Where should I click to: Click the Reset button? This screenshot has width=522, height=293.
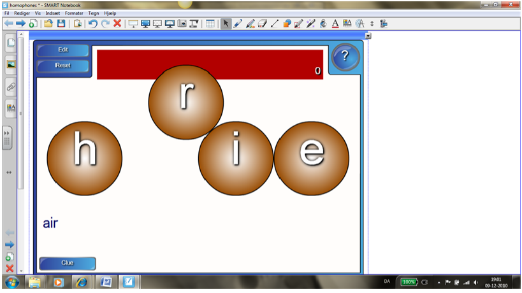point(63,66)
